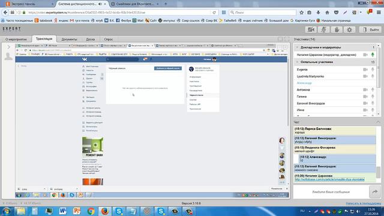
Task: Click the fullscreen icon above the broadcast
Action: click(287, 39)
